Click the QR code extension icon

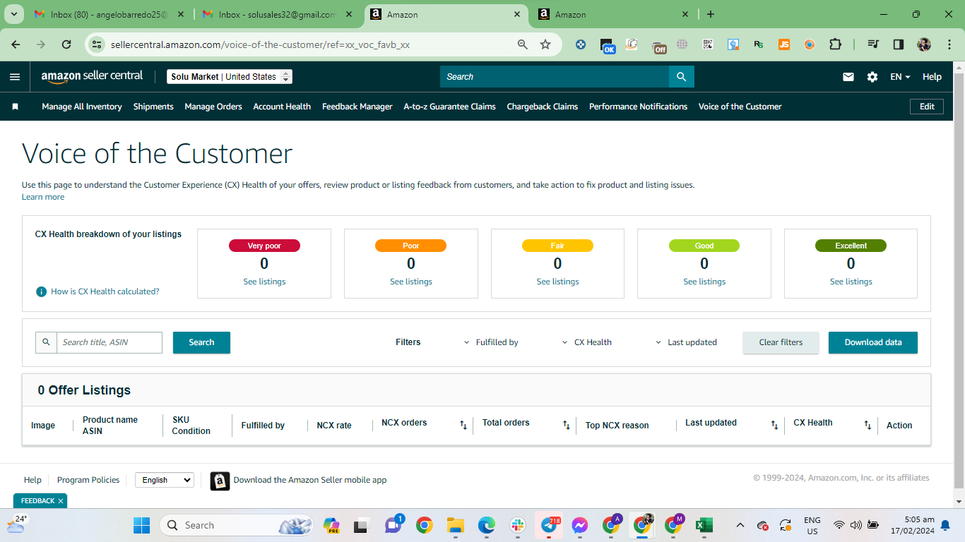pyautogui.click(x=708, y=44)
